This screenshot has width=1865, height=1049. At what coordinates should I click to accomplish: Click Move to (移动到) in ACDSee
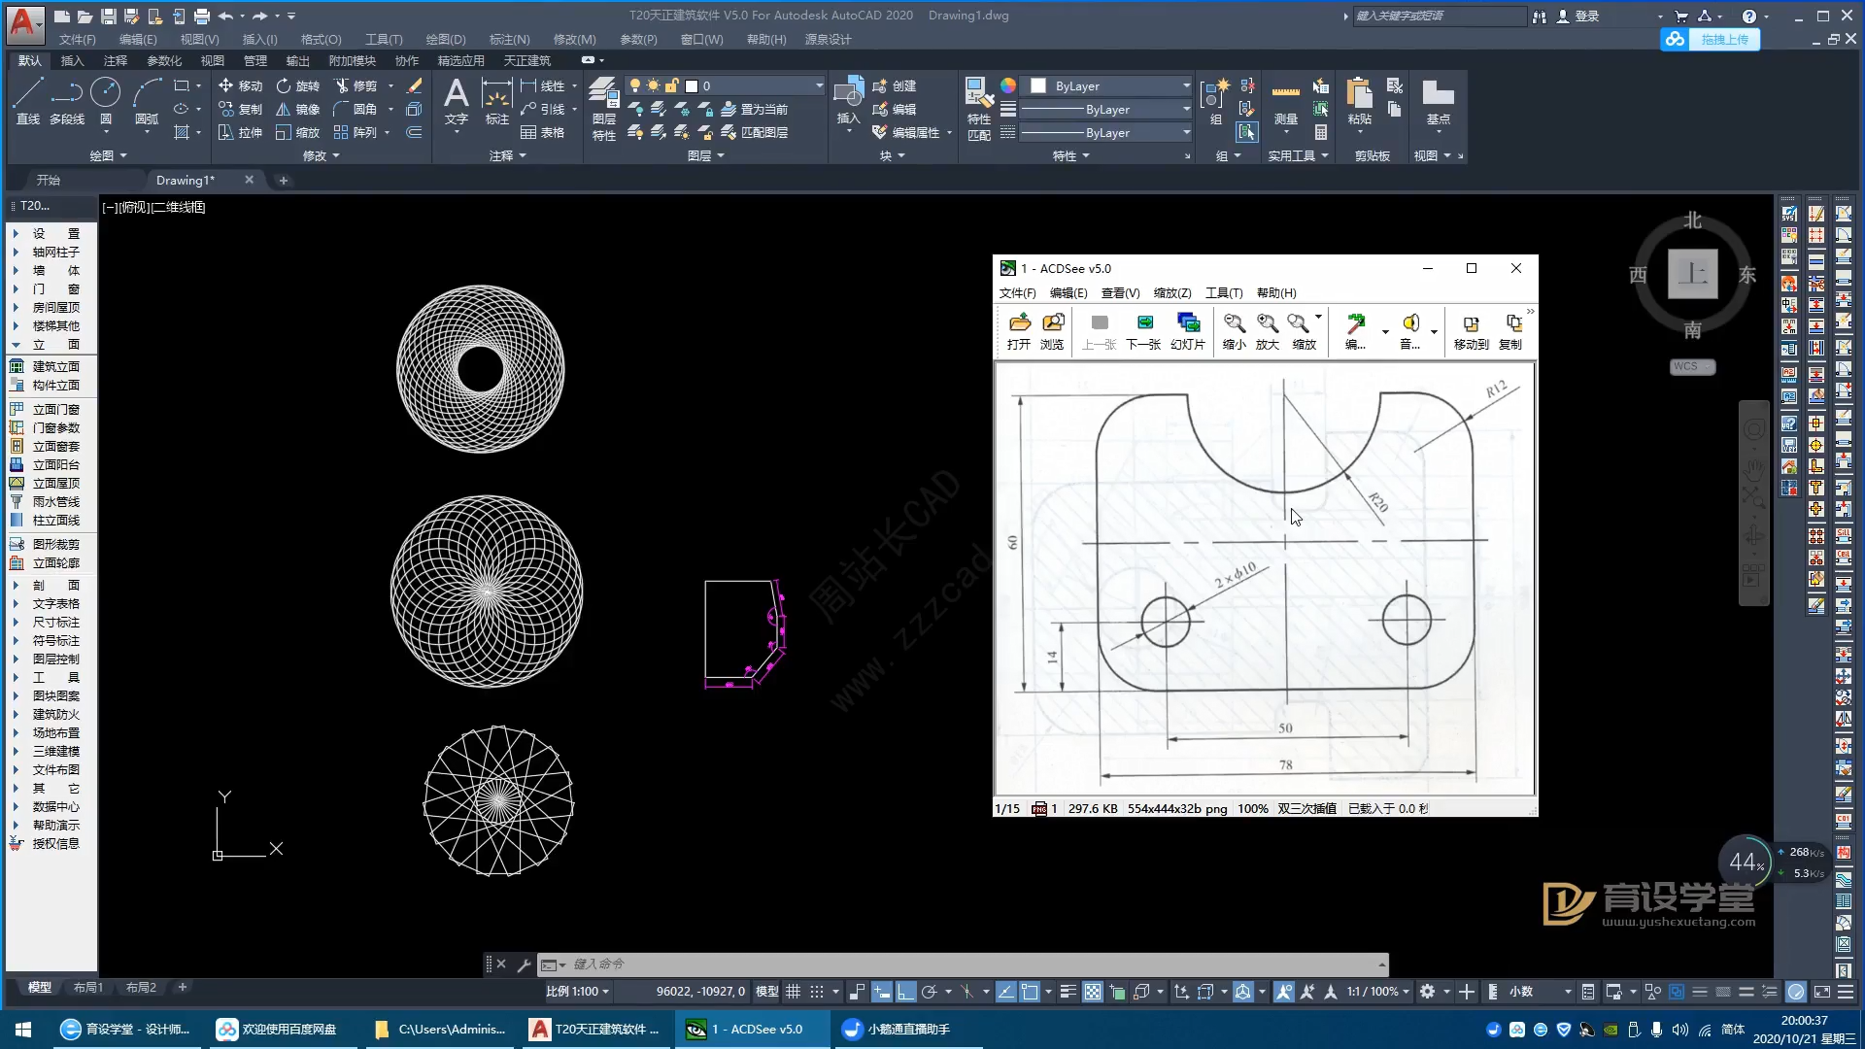(1471, 331)
